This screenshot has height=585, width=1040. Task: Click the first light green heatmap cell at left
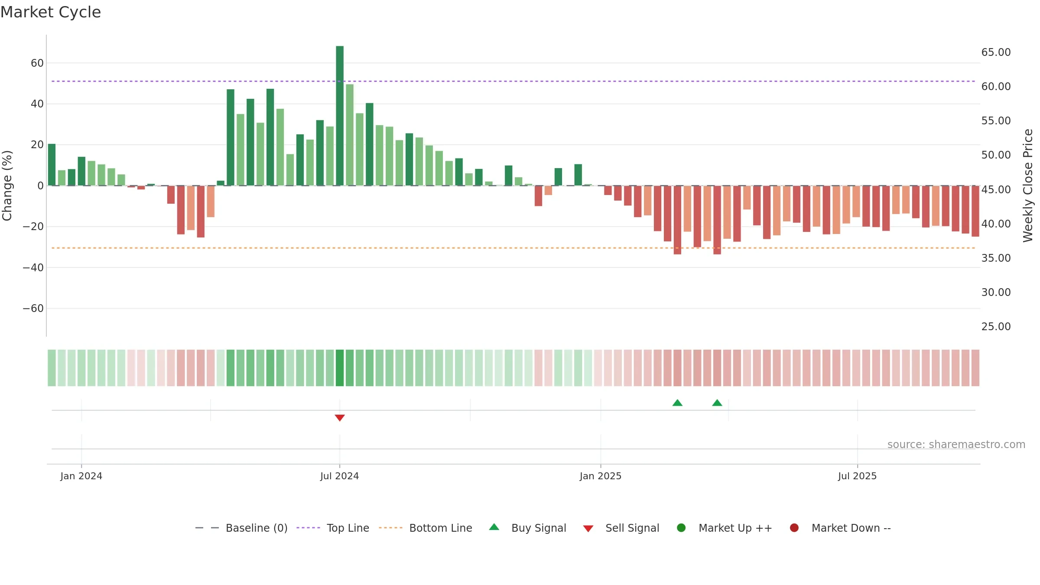coord(52,368)
